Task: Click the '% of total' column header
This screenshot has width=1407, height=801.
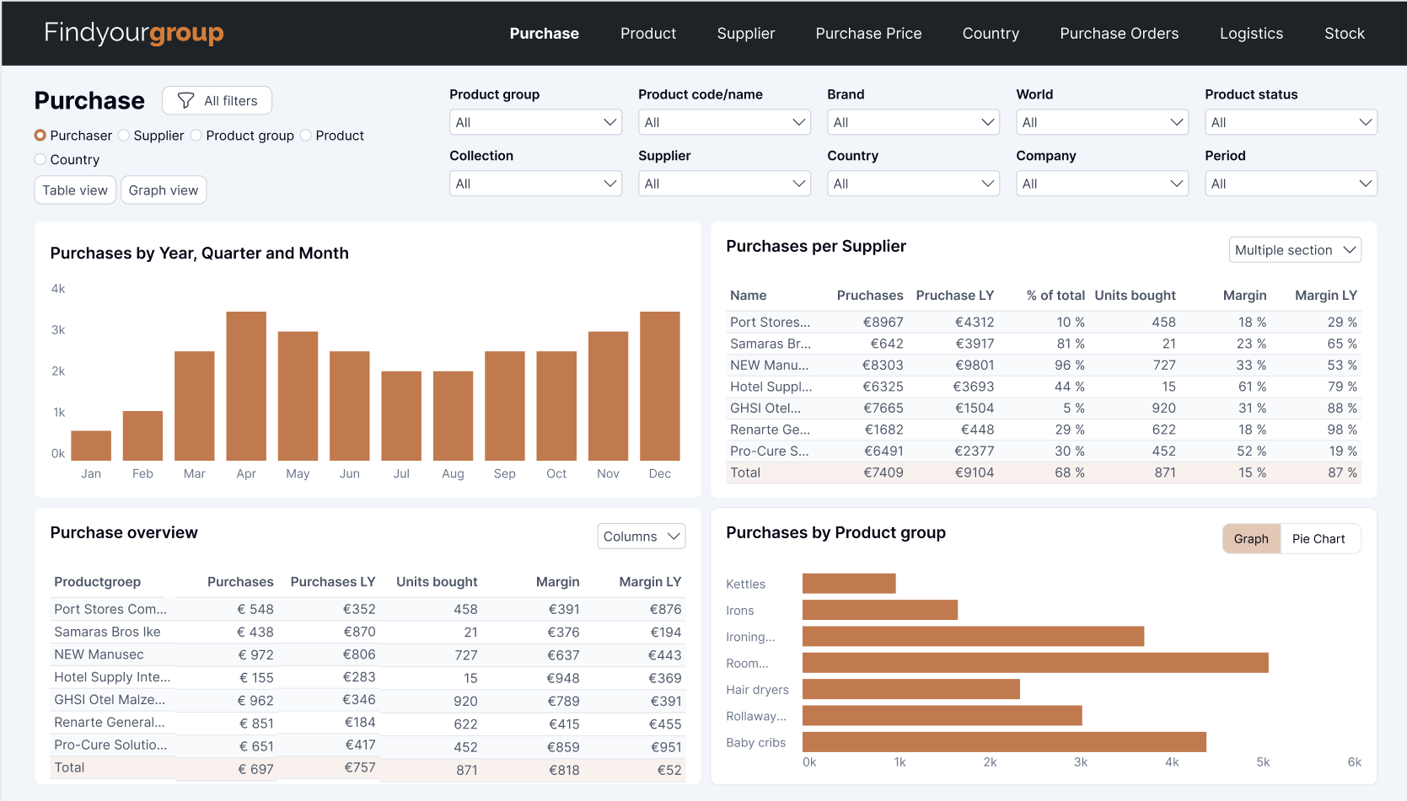Action: (1055, 296)
